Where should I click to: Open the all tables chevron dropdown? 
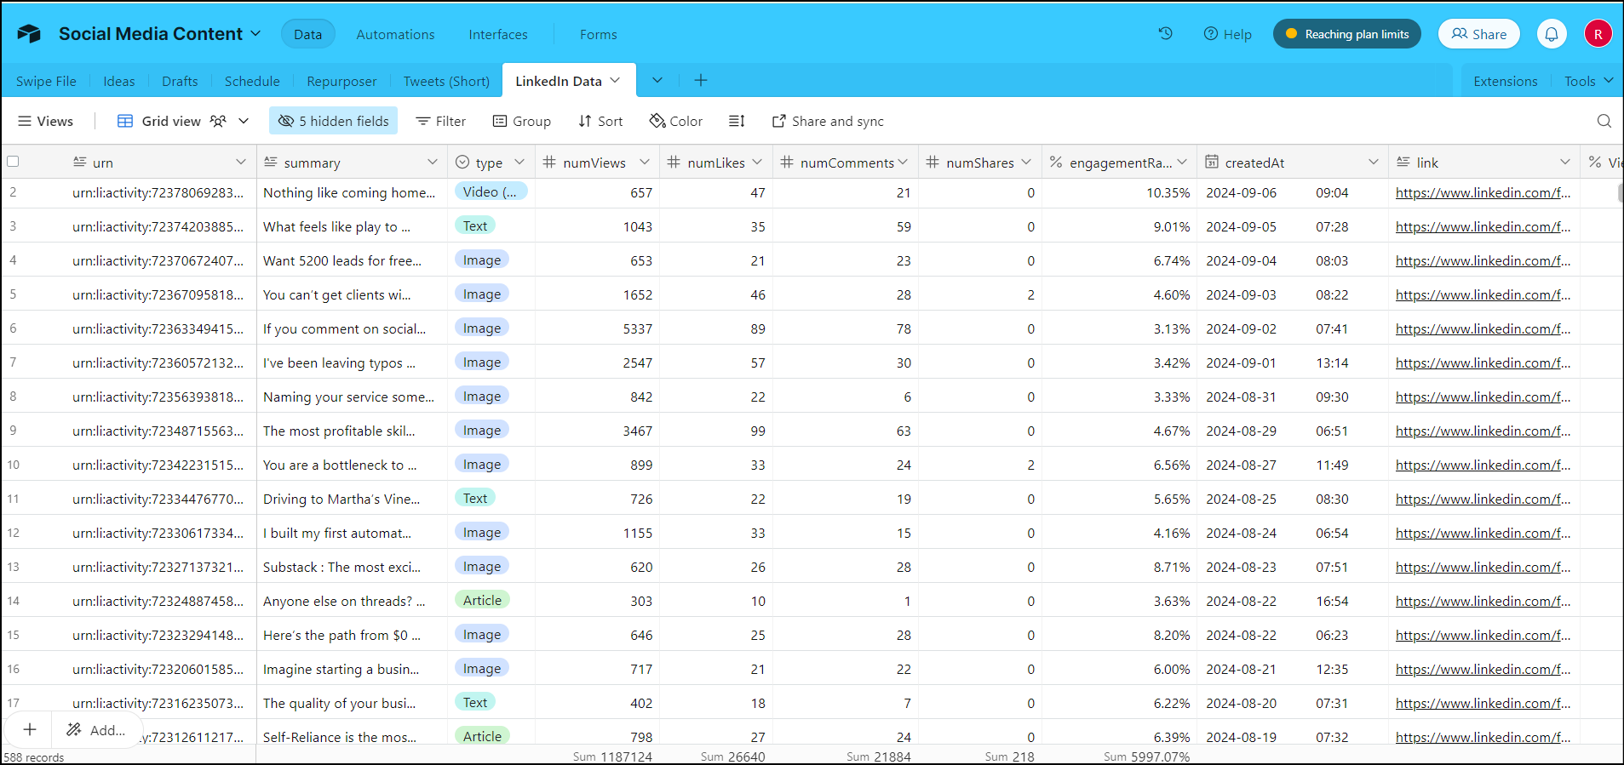[657, 80]
